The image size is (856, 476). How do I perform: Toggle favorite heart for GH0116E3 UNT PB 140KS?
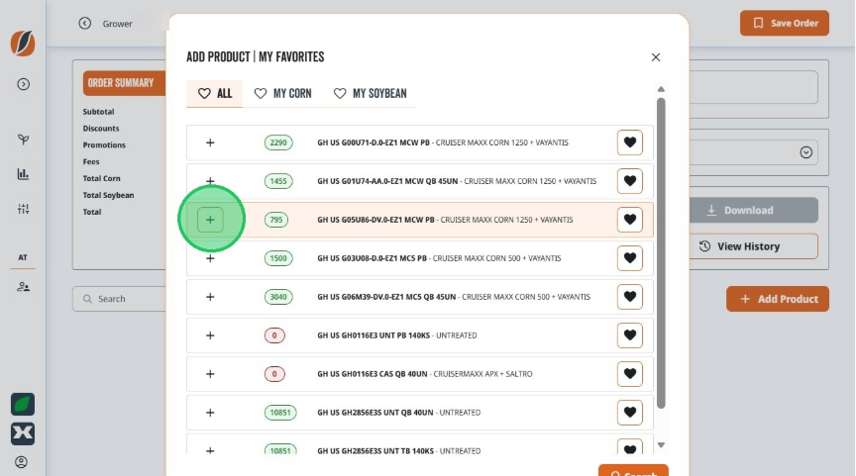(x=630, y=335)
